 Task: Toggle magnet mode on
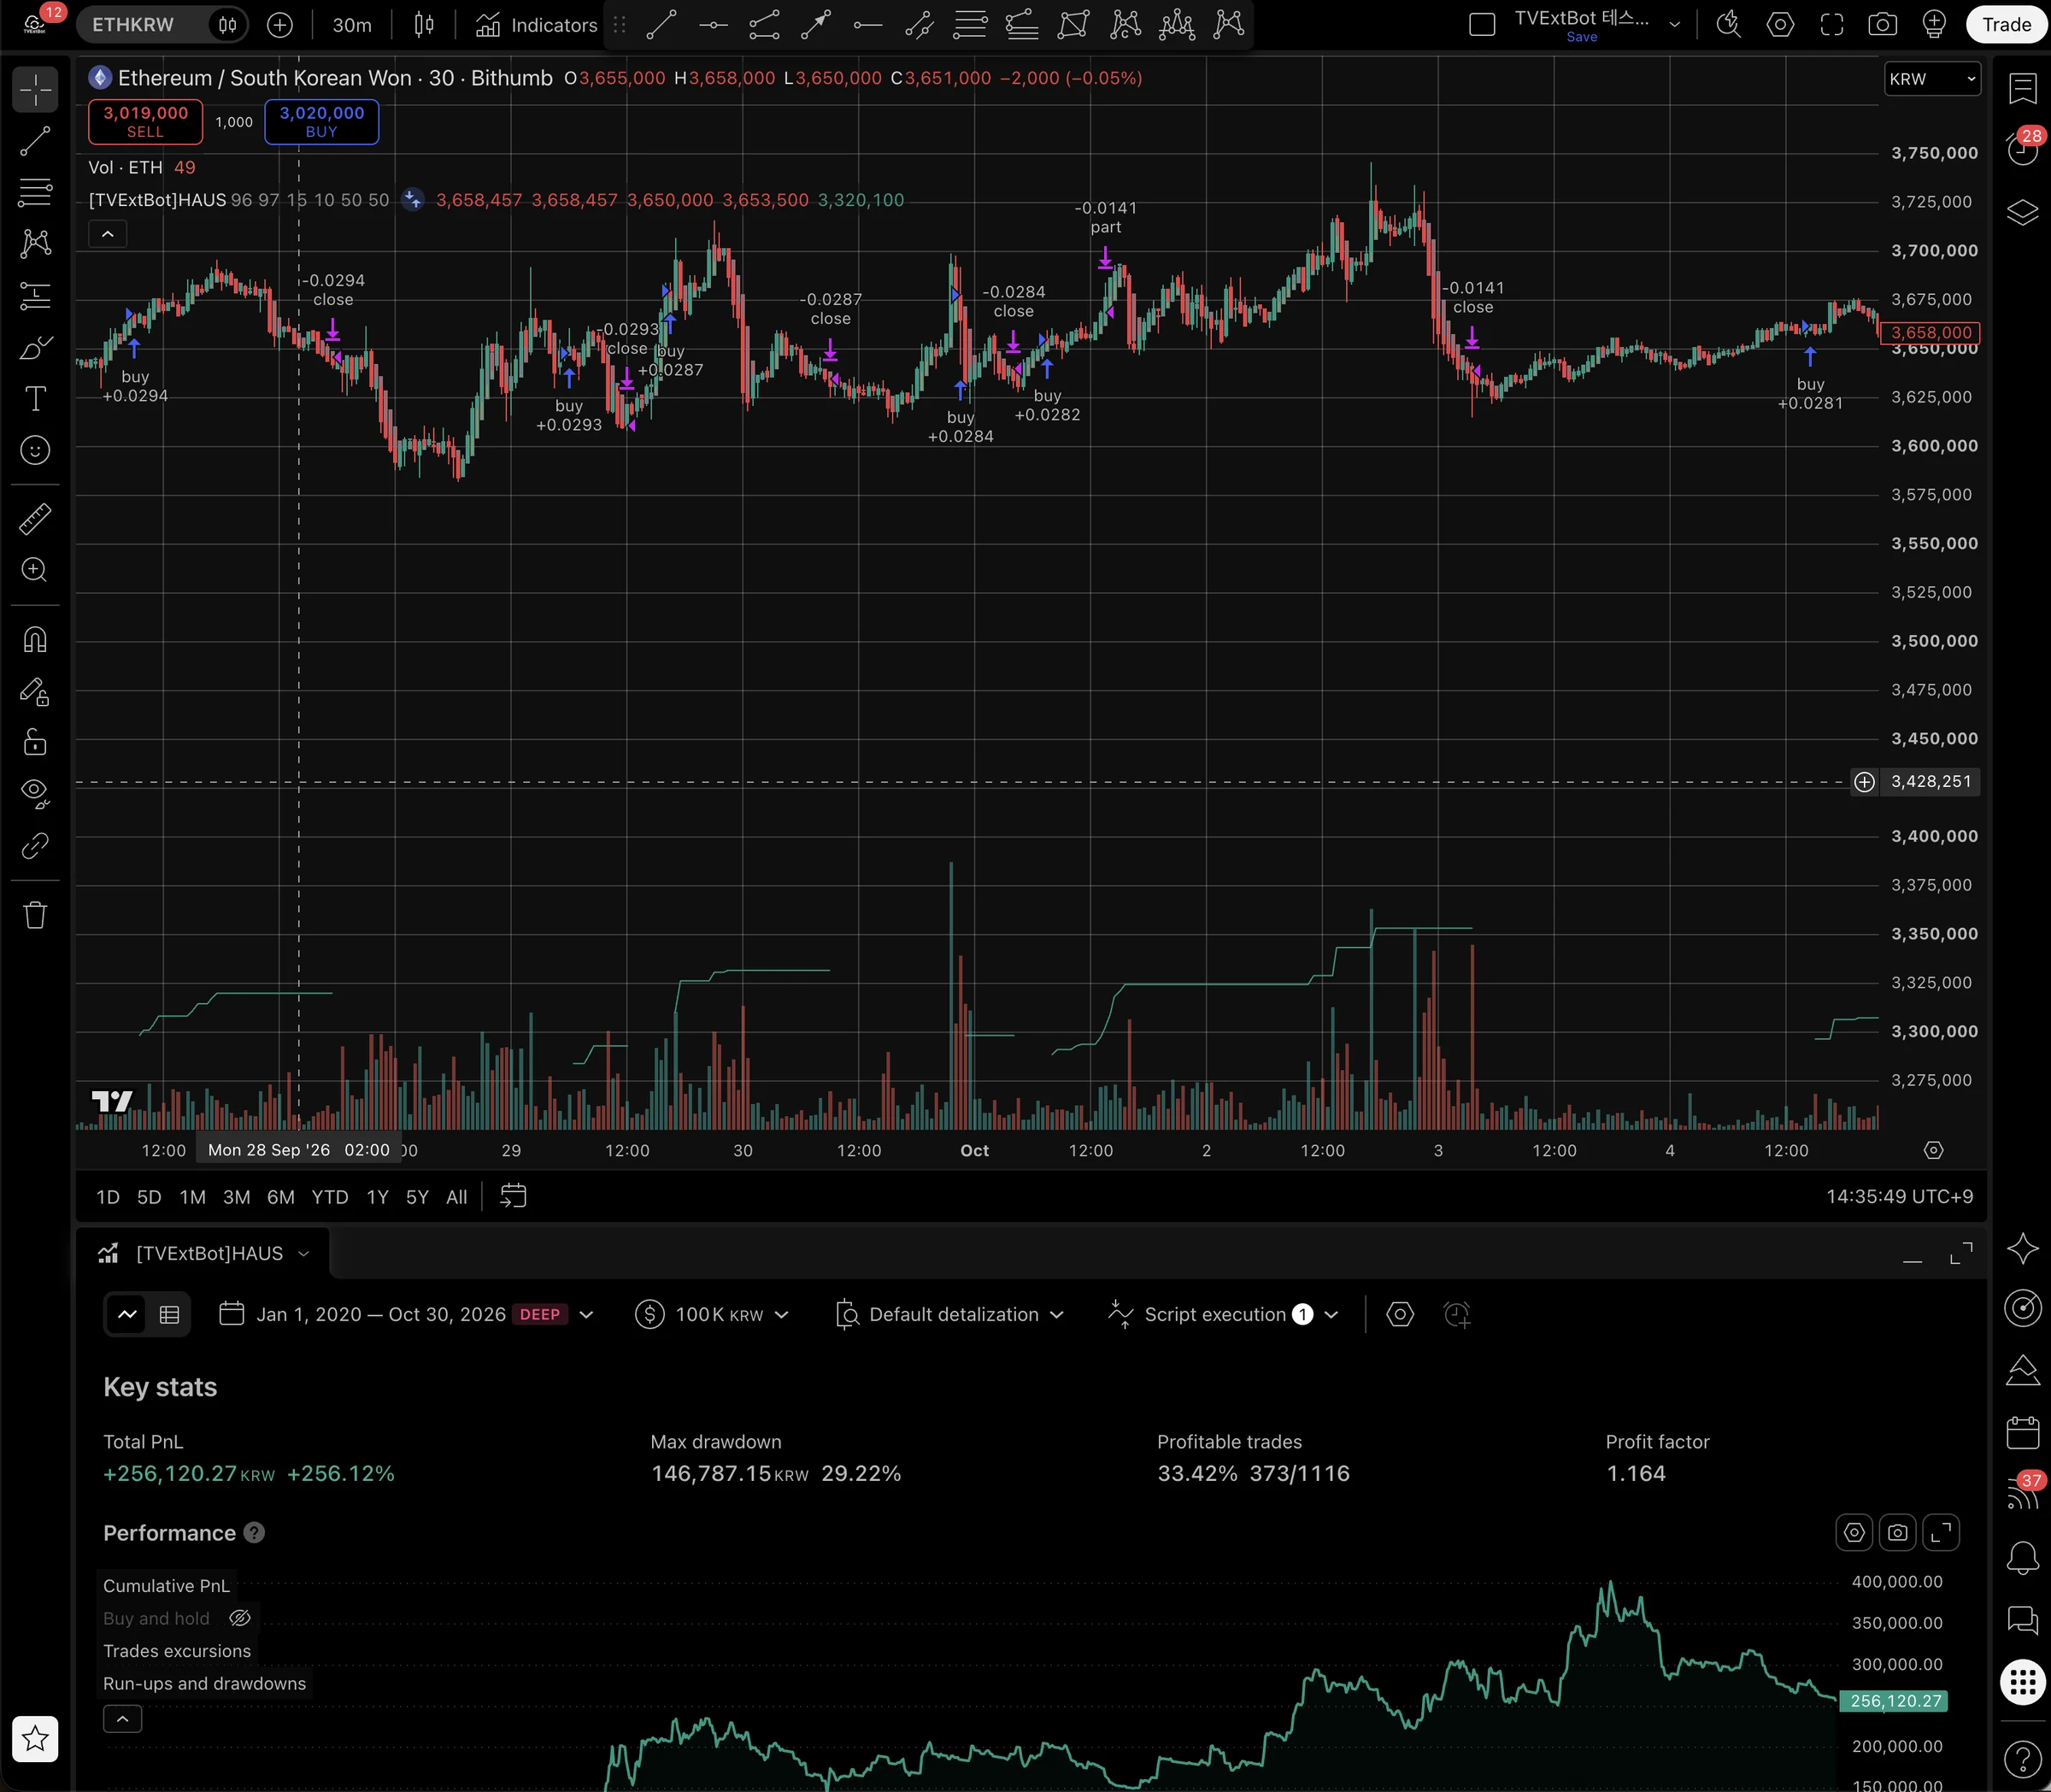point(35,639)
